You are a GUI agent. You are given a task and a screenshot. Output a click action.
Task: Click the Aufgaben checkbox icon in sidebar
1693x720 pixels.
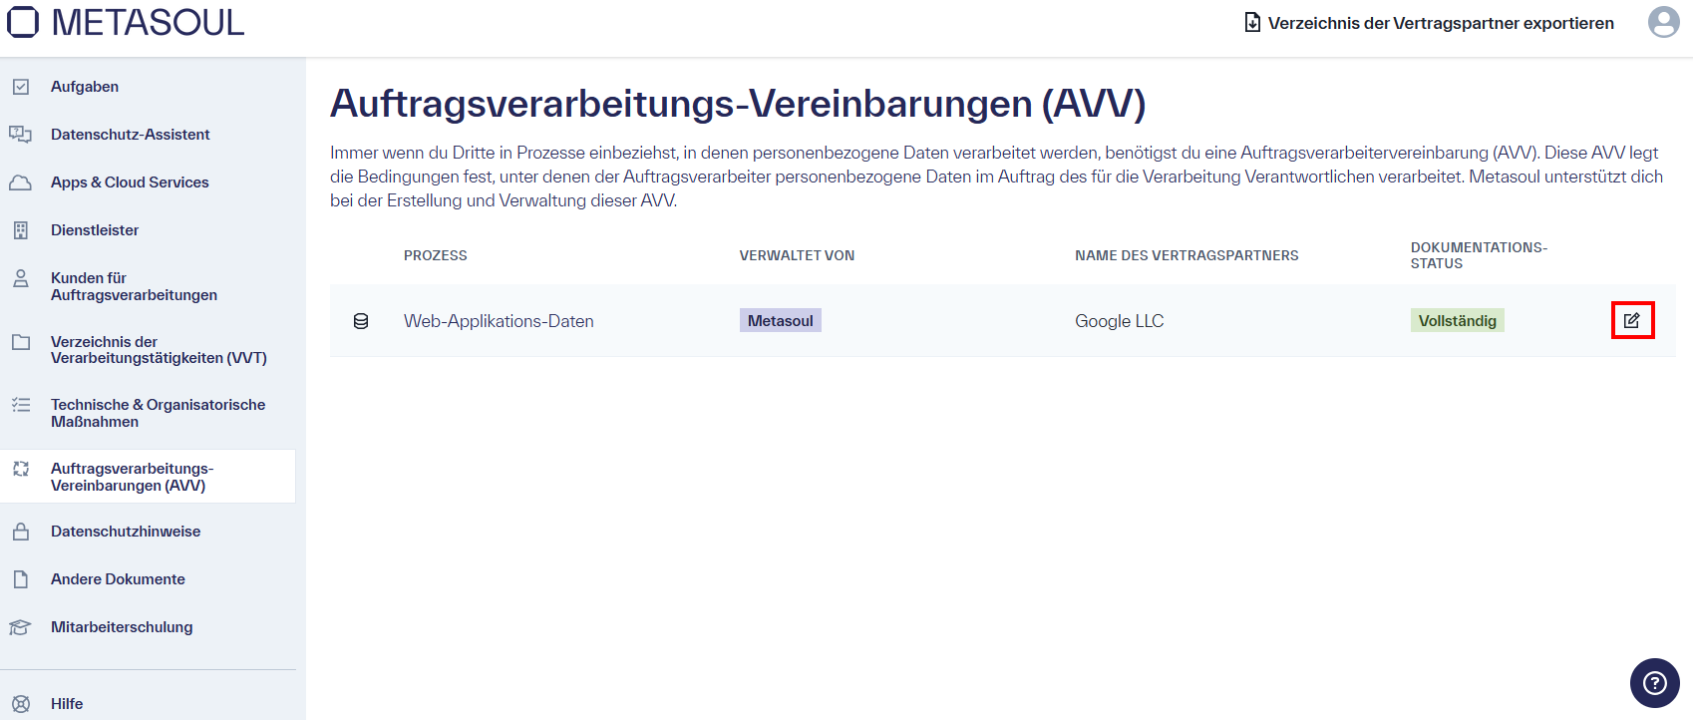click(21, 87)
